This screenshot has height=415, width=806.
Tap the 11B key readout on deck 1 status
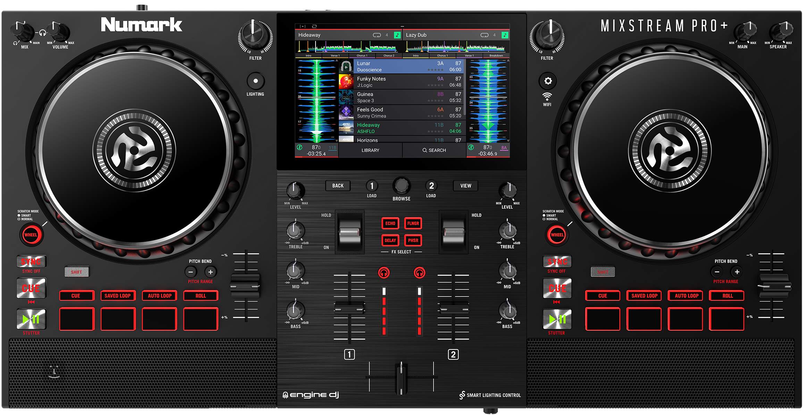pos(333,148)
